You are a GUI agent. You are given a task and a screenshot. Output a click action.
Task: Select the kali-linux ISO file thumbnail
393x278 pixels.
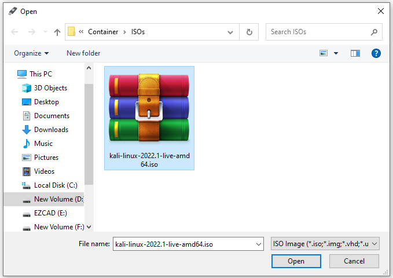[x=149, y=118]
